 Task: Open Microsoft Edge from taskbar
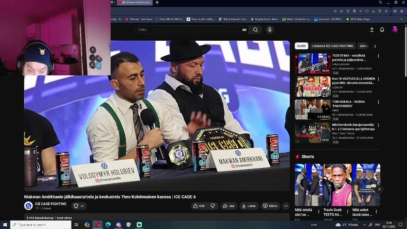pos(108,225)
